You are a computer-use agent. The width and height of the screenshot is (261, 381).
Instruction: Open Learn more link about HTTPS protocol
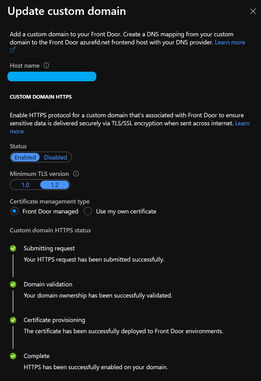tap(130, 127)
